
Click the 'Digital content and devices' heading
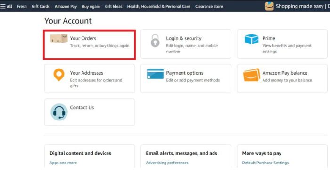pos(81,153)
